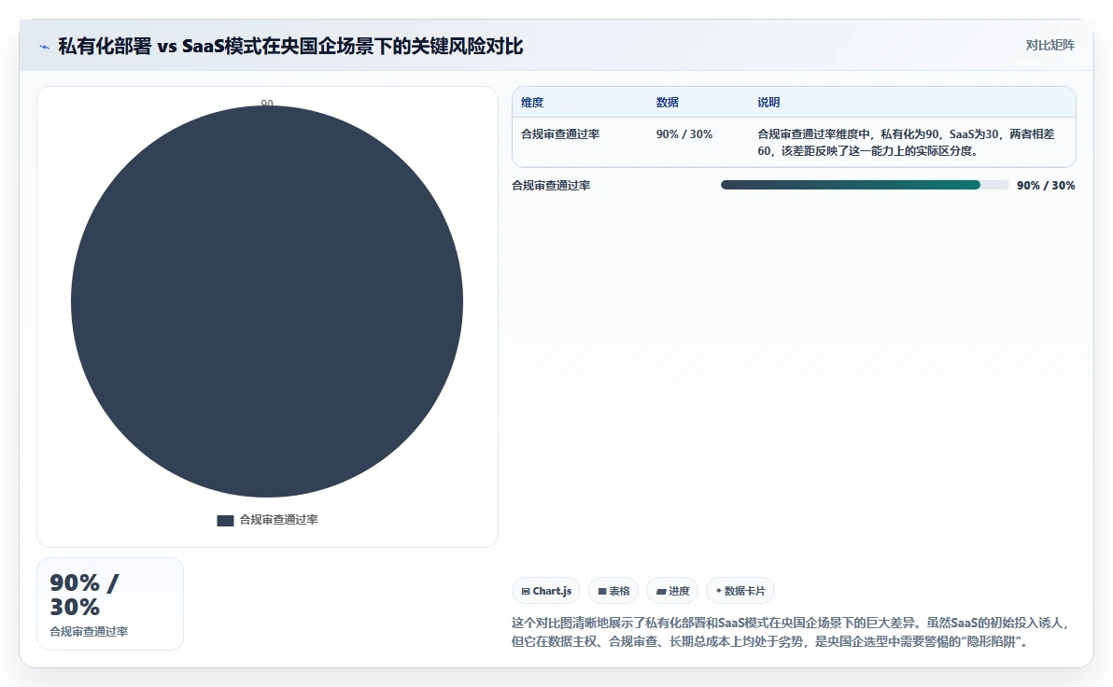The height and width of the screenshot is (687, 1113).
Task: Click the bar icon in 进度 chip
Action: tap(661, 591)
